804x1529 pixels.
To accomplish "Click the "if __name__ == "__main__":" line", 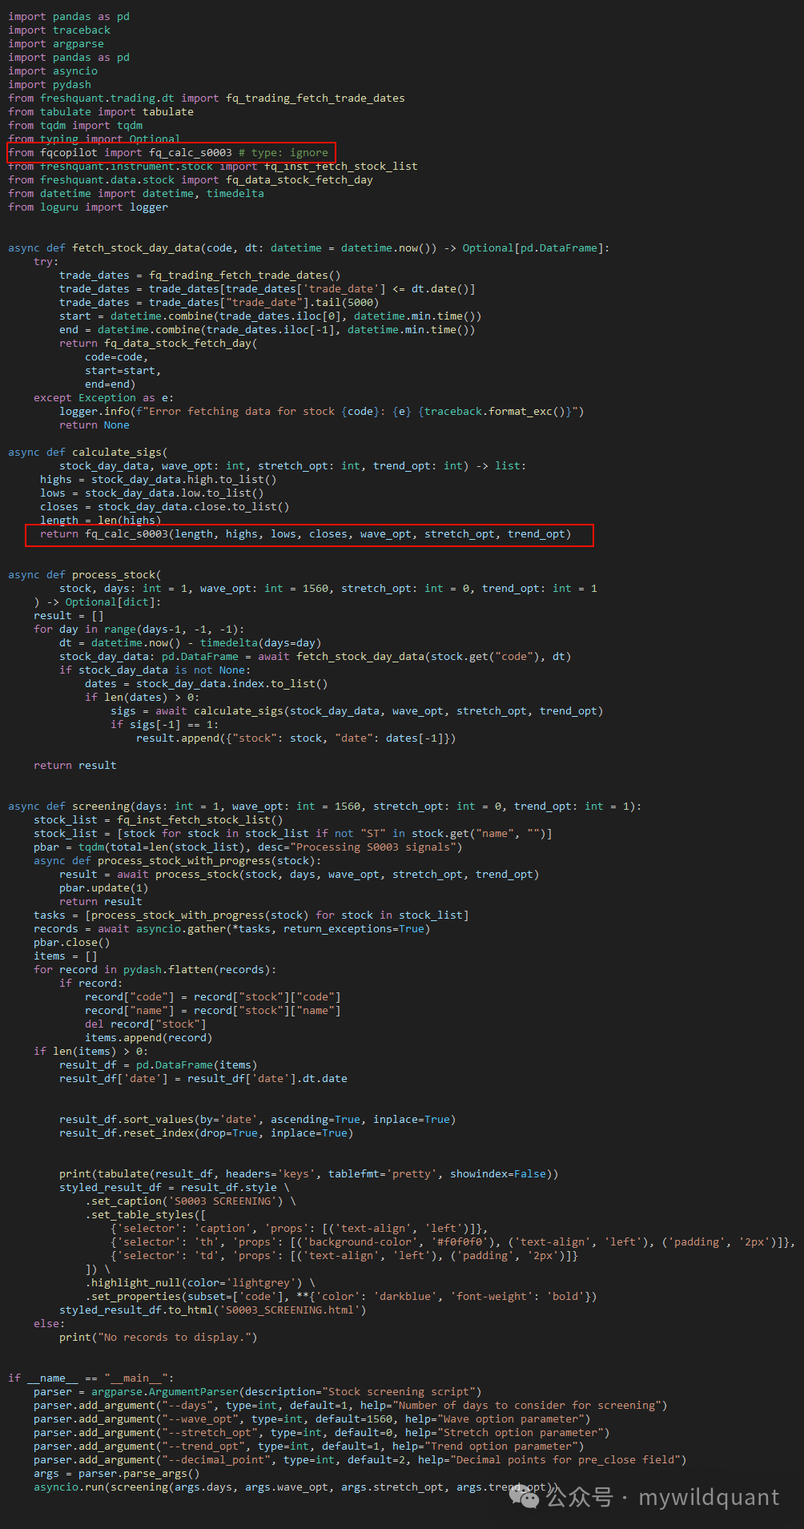I will pyautogui.click(x=91, y=1378).
